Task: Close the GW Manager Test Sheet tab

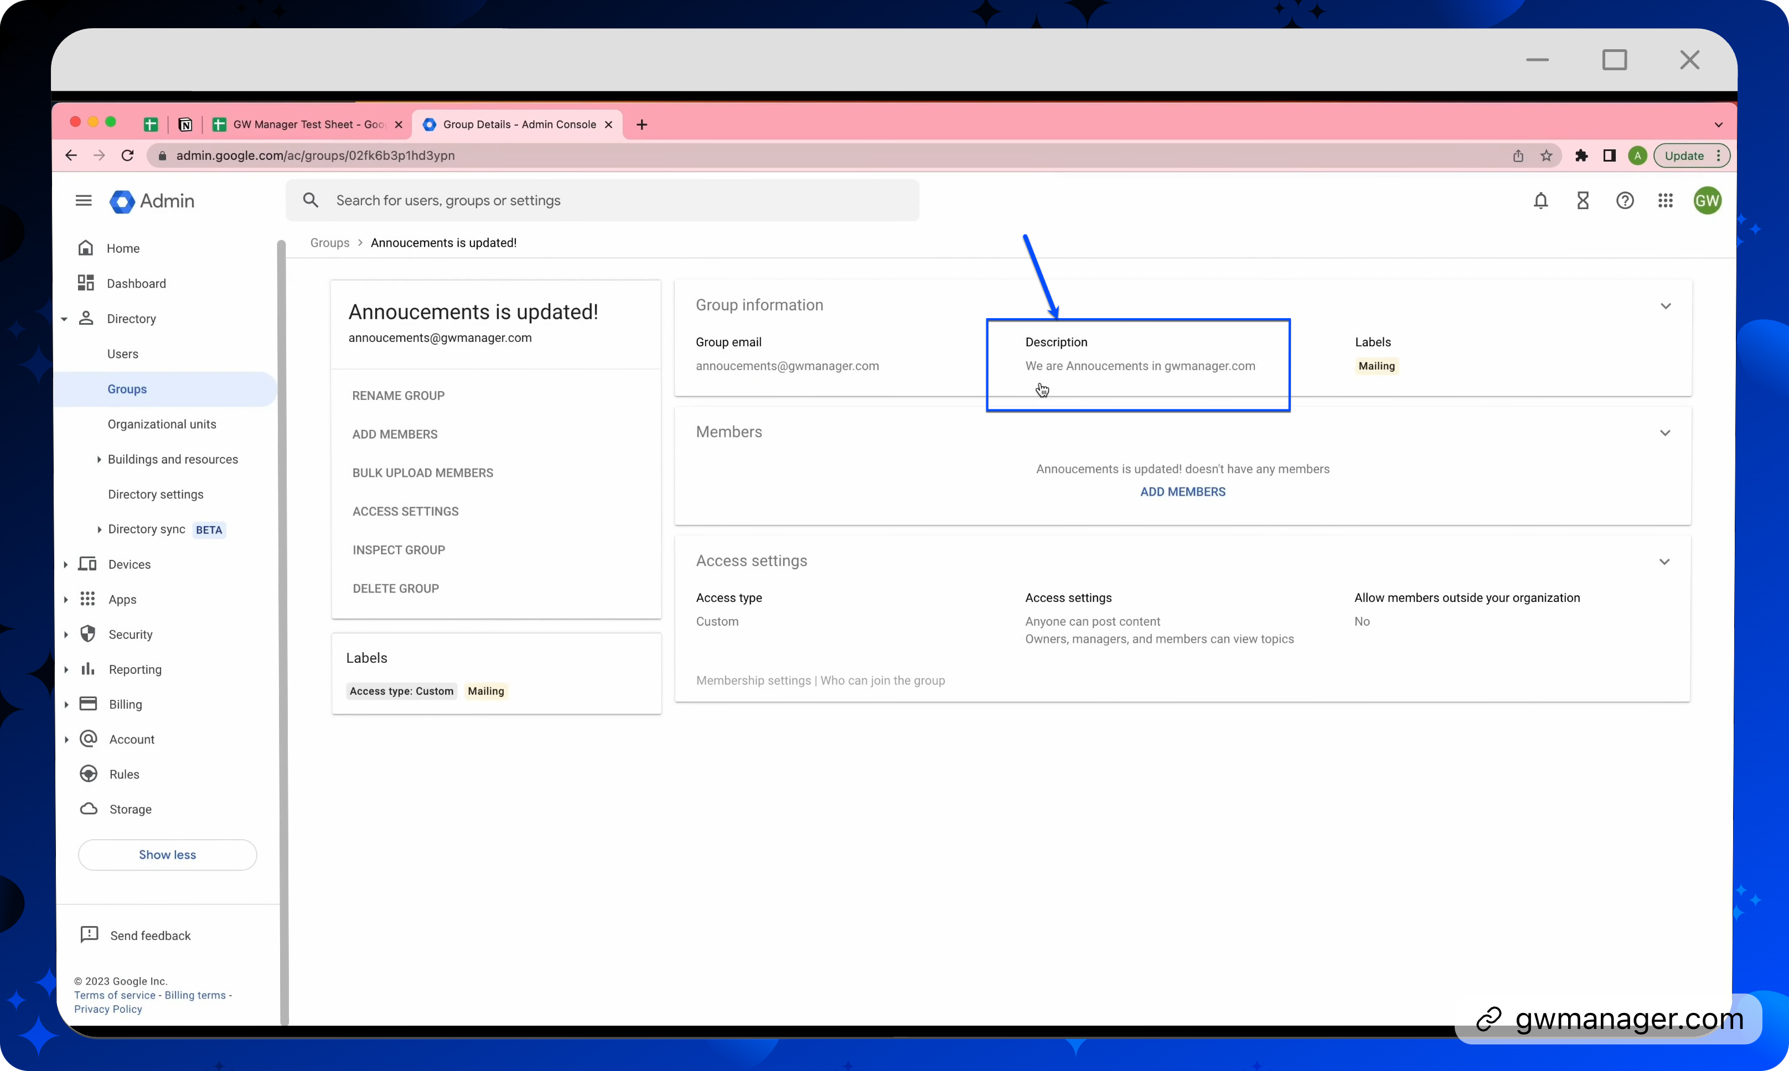Action: [x=399, y=124]
